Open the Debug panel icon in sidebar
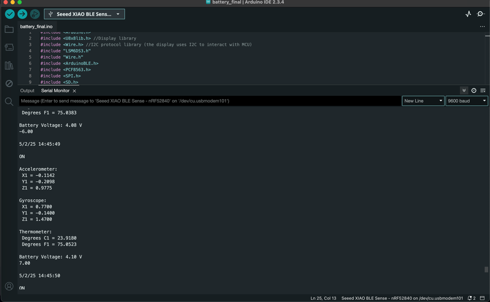Image resolution: width=490 pixels, height=302 pixels. [x=9, y=84]
